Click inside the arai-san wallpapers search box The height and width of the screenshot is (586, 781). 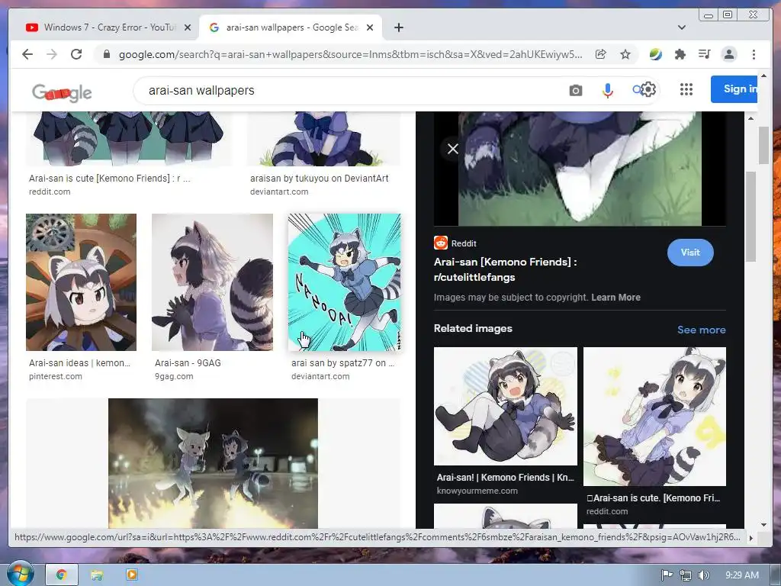349,91
